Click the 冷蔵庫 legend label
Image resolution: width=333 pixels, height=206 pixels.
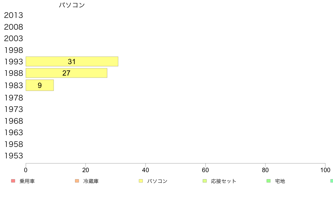pos(91,181)
